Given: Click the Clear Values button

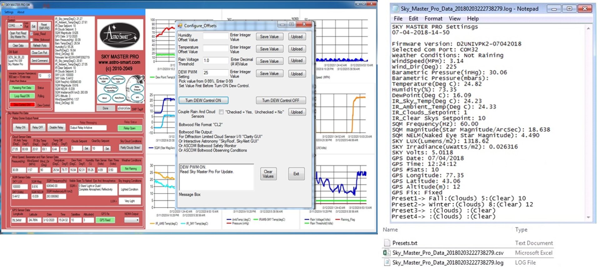Looking at the screenshot, I should tap(268, 174).
